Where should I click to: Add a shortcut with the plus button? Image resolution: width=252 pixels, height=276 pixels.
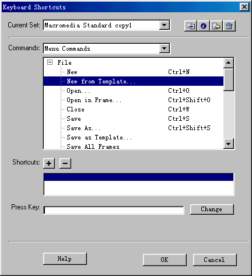(49, 163)
